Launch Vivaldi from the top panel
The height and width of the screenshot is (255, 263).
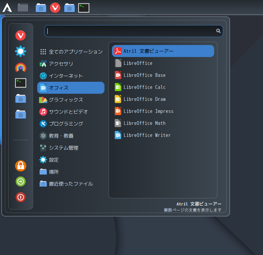55,8
